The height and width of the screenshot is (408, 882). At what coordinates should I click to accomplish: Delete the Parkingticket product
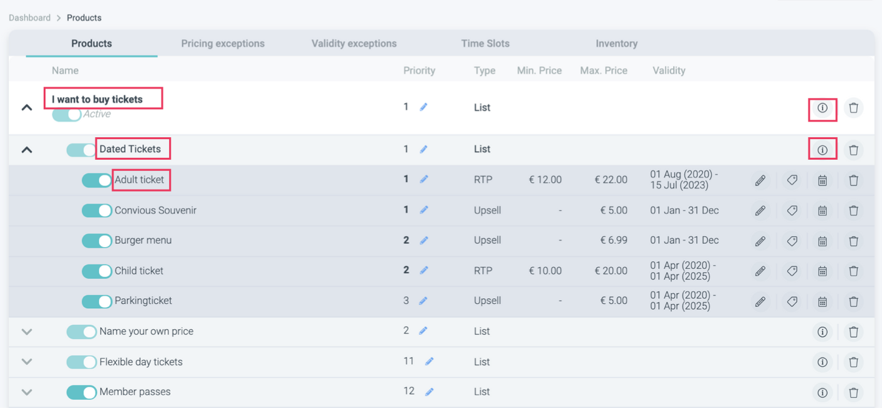(x=853, y=301)
